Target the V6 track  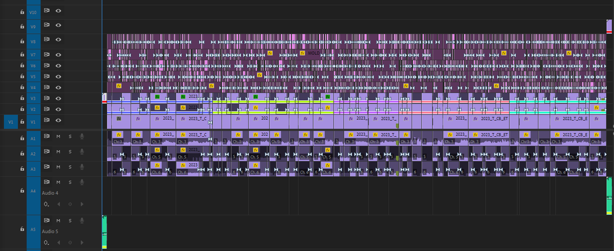pos(33,65)
